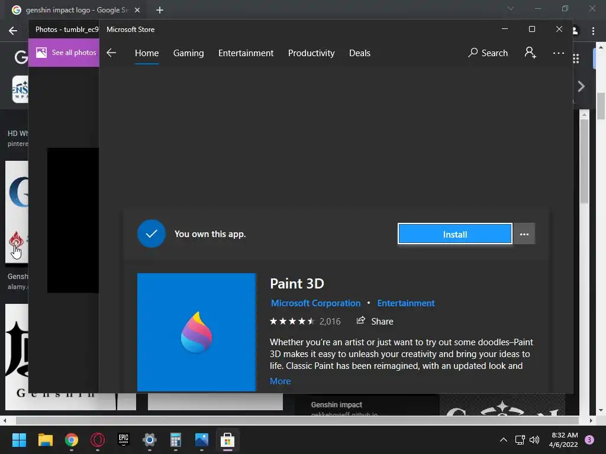Show hidden system tray icons
Viewport: 606px width, 454px height.
pos(504,440)
